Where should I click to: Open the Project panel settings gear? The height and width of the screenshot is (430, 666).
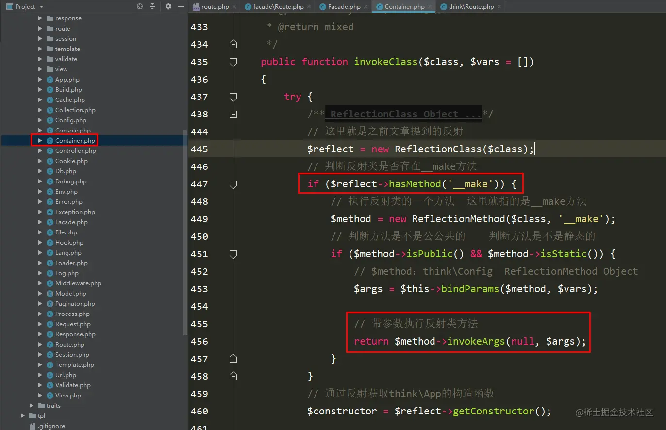coord(168,6)
